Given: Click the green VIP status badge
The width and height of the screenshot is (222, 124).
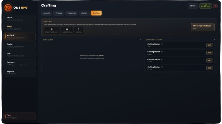Looking at the screenshot, I should coord(206,6).
